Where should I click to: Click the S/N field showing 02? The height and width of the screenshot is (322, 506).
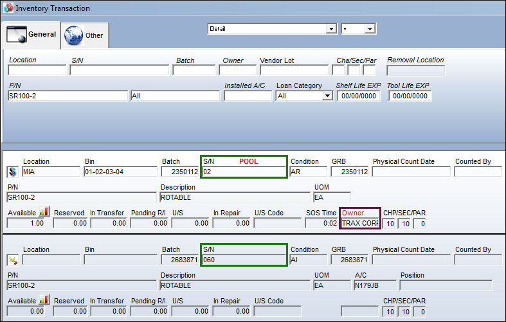(244, 172)
